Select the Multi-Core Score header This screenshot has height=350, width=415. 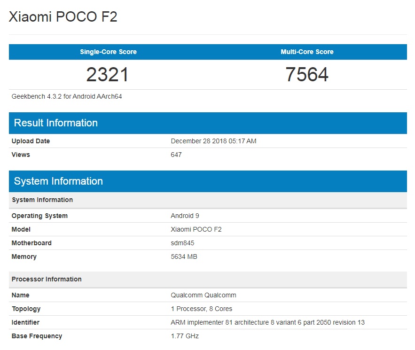[307, 52]
